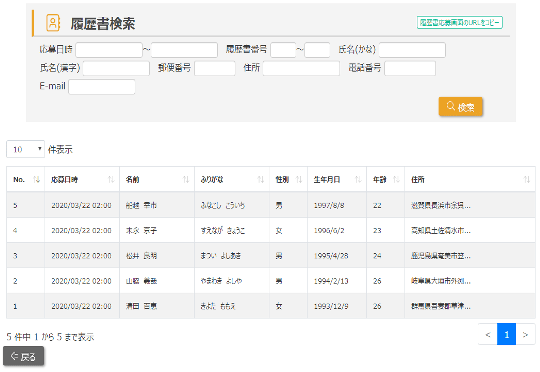Sort by 名前 column sort icon

tap(186, 180)
